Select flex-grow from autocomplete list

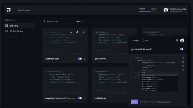[160, 84]
